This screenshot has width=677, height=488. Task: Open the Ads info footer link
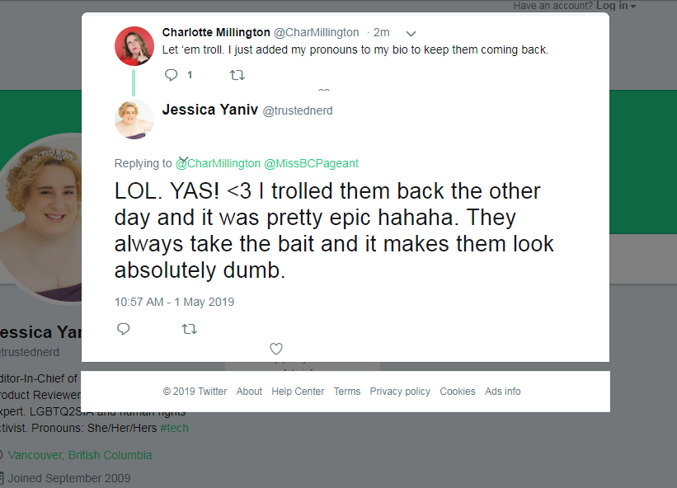click(502, 392)
